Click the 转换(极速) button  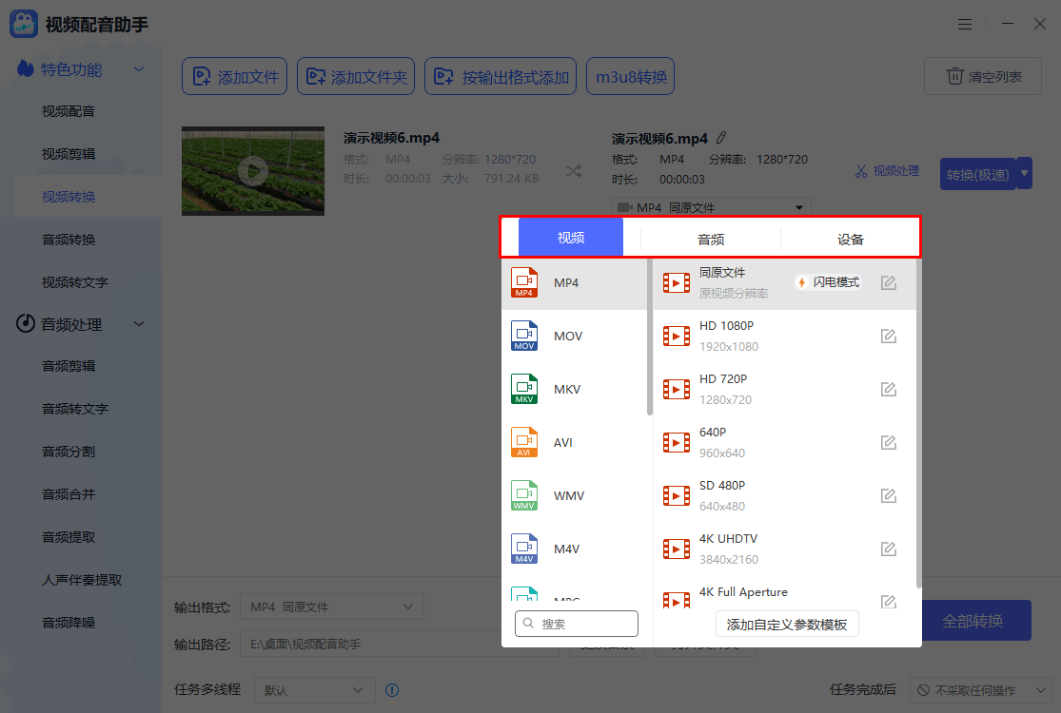[x=978, y=174]
